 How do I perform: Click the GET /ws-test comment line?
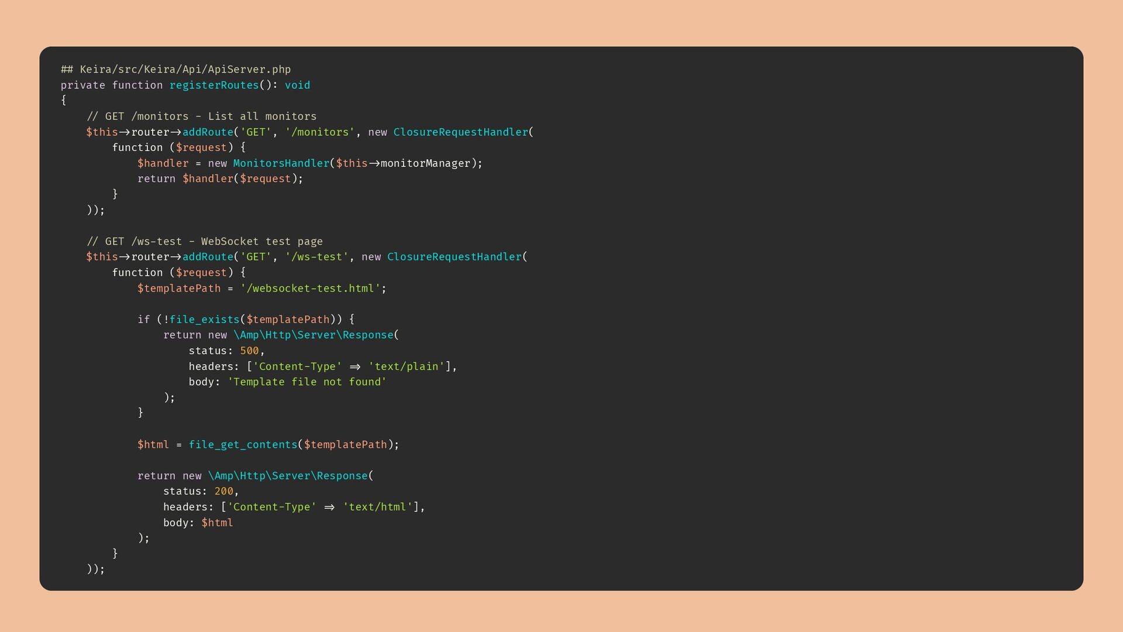(205, 242)
